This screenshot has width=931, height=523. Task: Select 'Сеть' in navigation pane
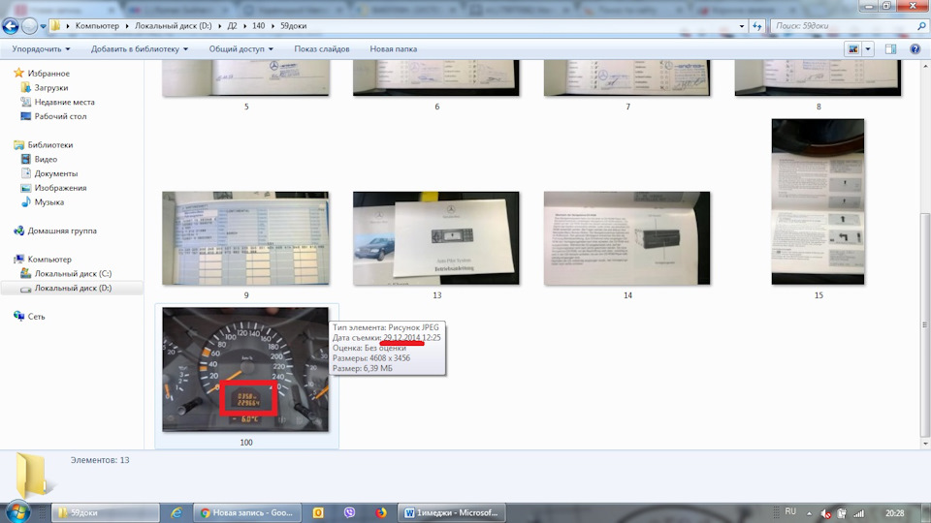coord(36,316)
